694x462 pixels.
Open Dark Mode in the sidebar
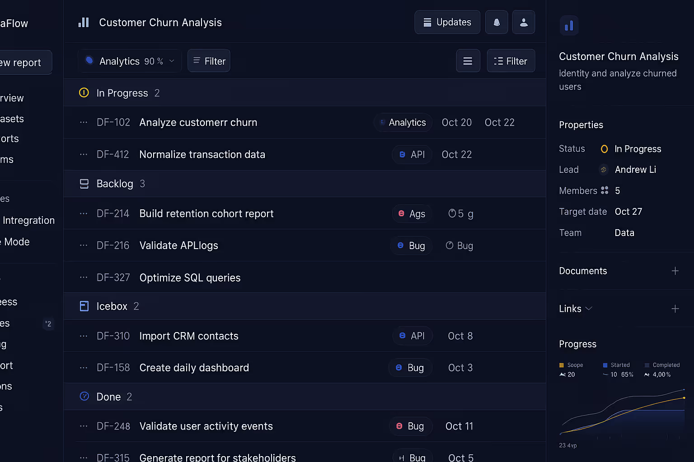17,242
